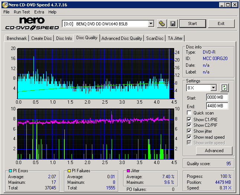Click the End position MB field
240x195 pixels.
click(217, 106)
